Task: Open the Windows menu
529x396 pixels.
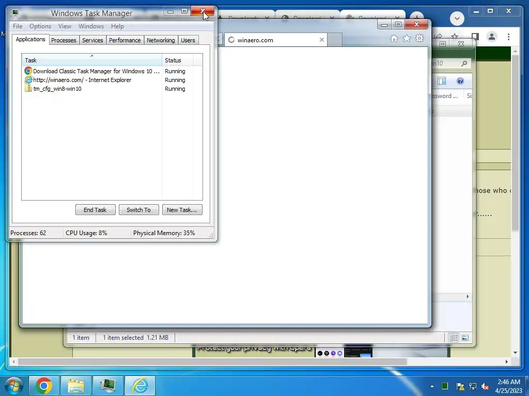Action: [91, 26]
